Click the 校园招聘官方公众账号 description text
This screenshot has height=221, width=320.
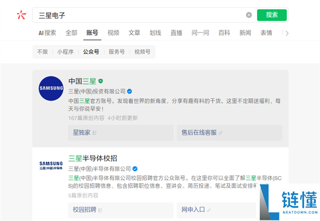tap(174, 182)
